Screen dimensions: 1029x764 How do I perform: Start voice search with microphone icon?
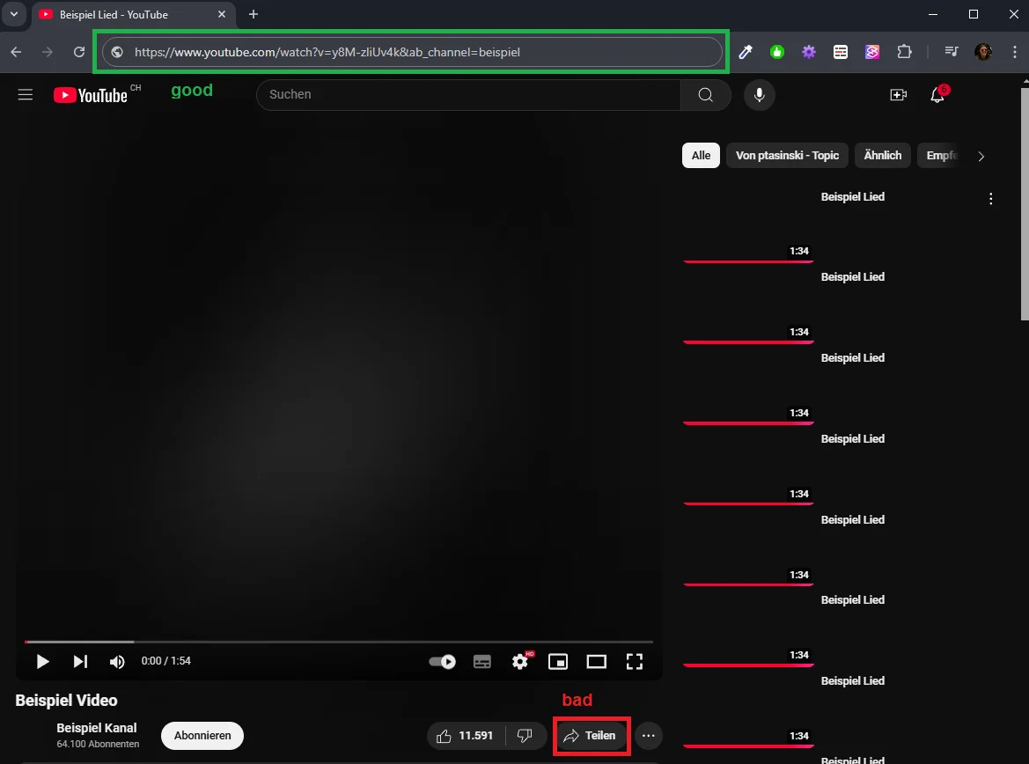point(760,94)
